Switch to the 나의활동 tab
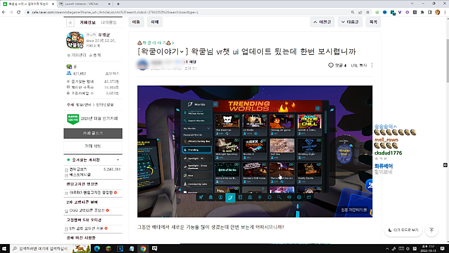This screenshot has height=253, width=449. (x=109, y=22)
